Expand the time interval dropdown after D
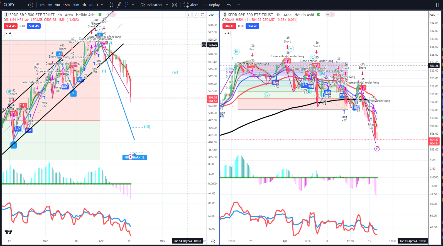The height and width of the screenshot is (246, 443). [x=102, y=5]
